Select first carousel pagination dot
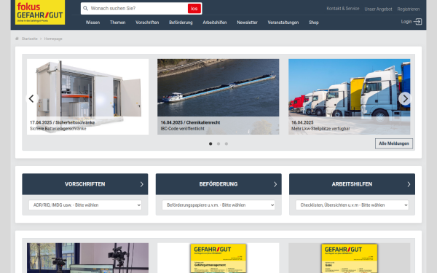The width and height of the screenshot is (437, 273). [210, 143]
